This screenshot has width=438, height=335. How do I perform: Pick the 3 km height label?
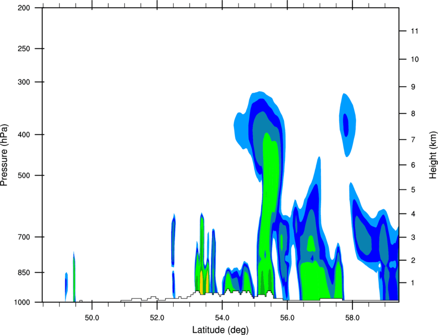[413, 238]
